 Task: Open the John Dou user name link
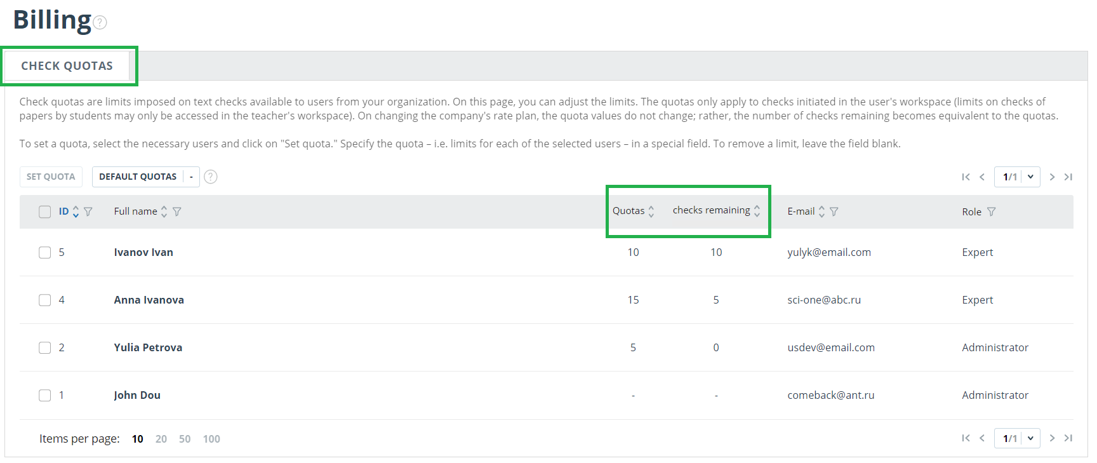pos(137,395)
